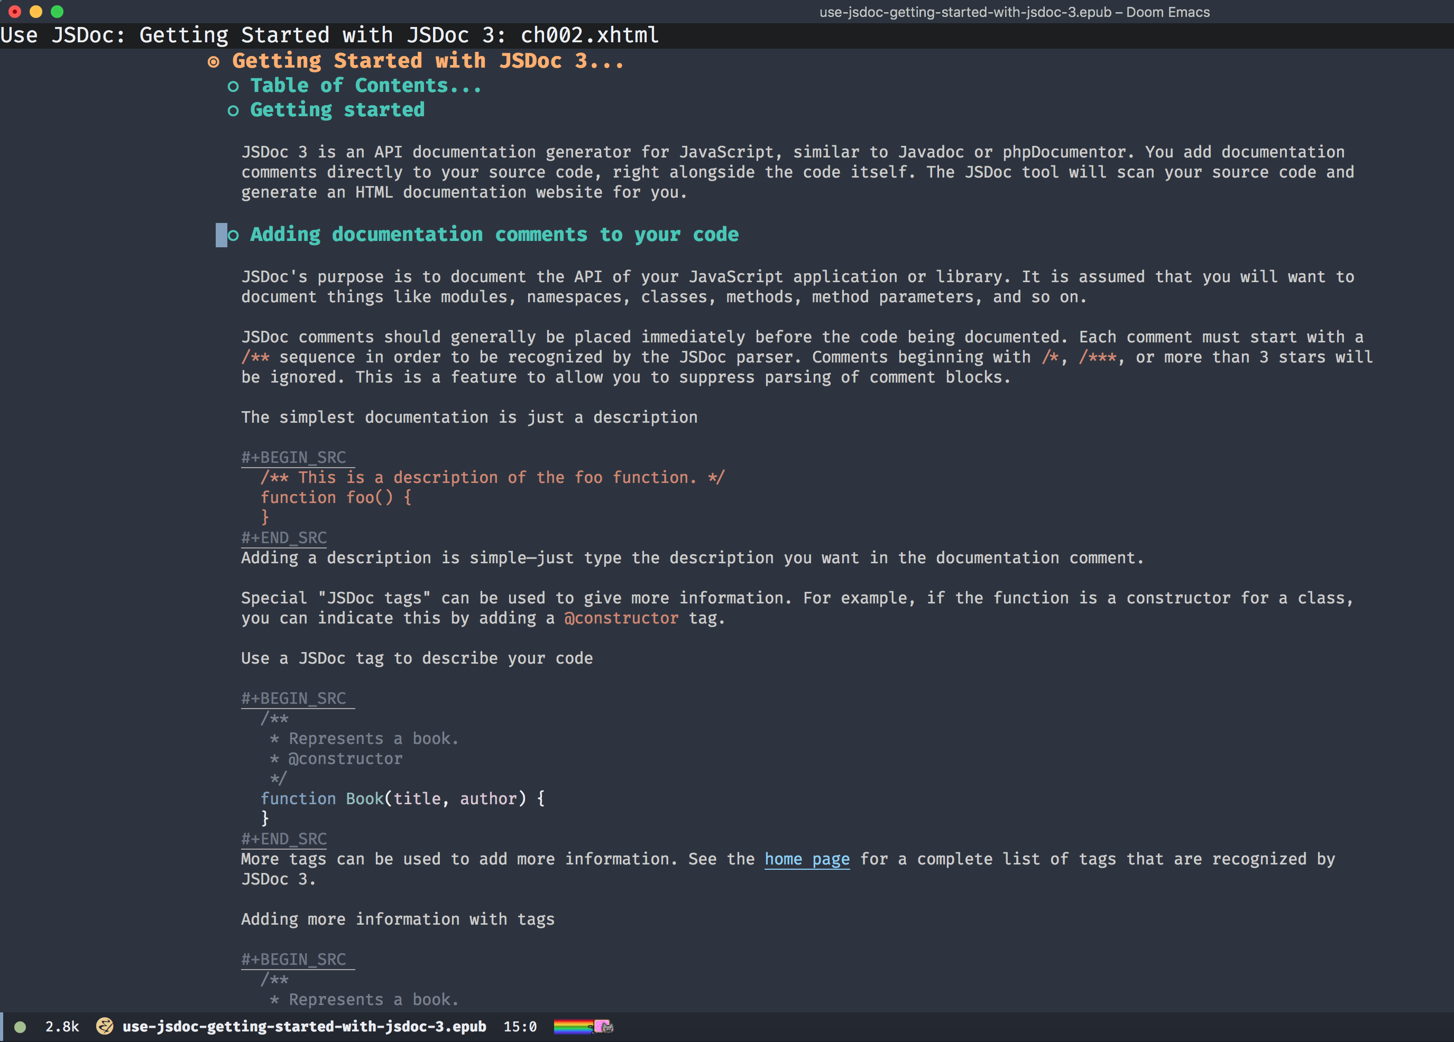Click the 2.8k buffer size indicator
Viewport: 1454px width, 1042px height.
62,1027
